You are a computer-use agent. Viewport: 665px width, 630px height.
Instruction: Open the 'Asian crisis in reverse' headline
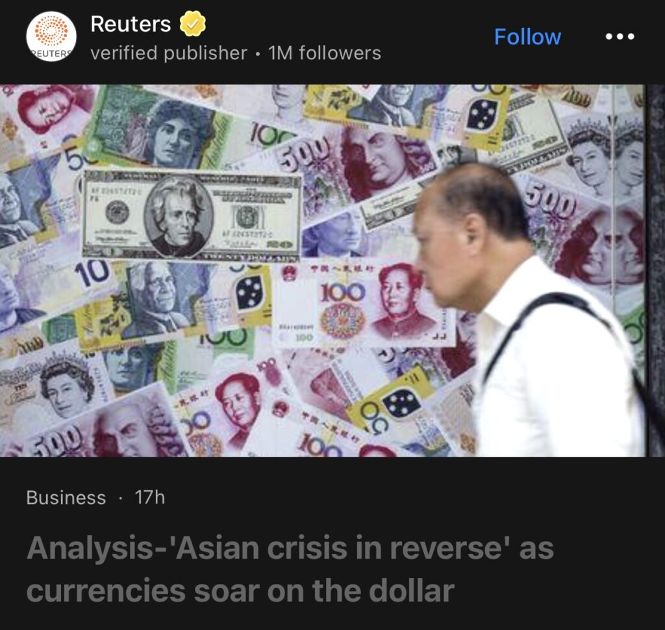pos(290,548)
